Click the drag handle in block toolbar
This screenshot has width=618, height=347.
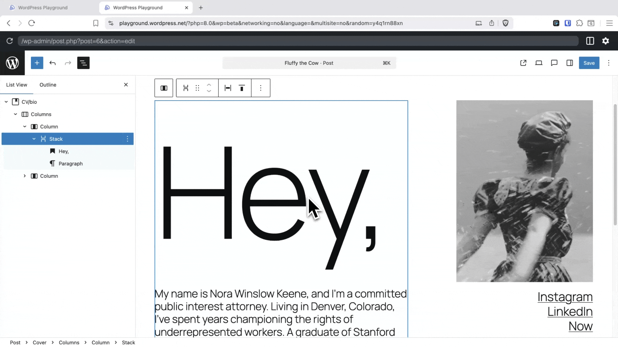point(197,88)
